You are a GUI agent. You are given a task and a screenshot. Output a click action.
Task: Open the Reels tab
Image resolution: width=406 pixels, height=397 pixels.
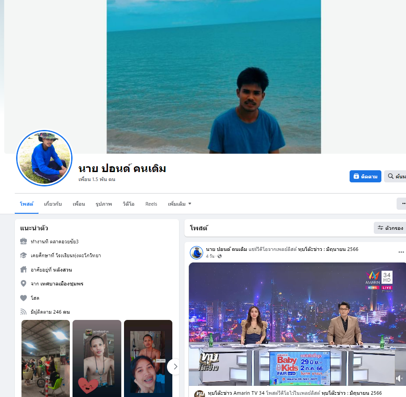151,204
